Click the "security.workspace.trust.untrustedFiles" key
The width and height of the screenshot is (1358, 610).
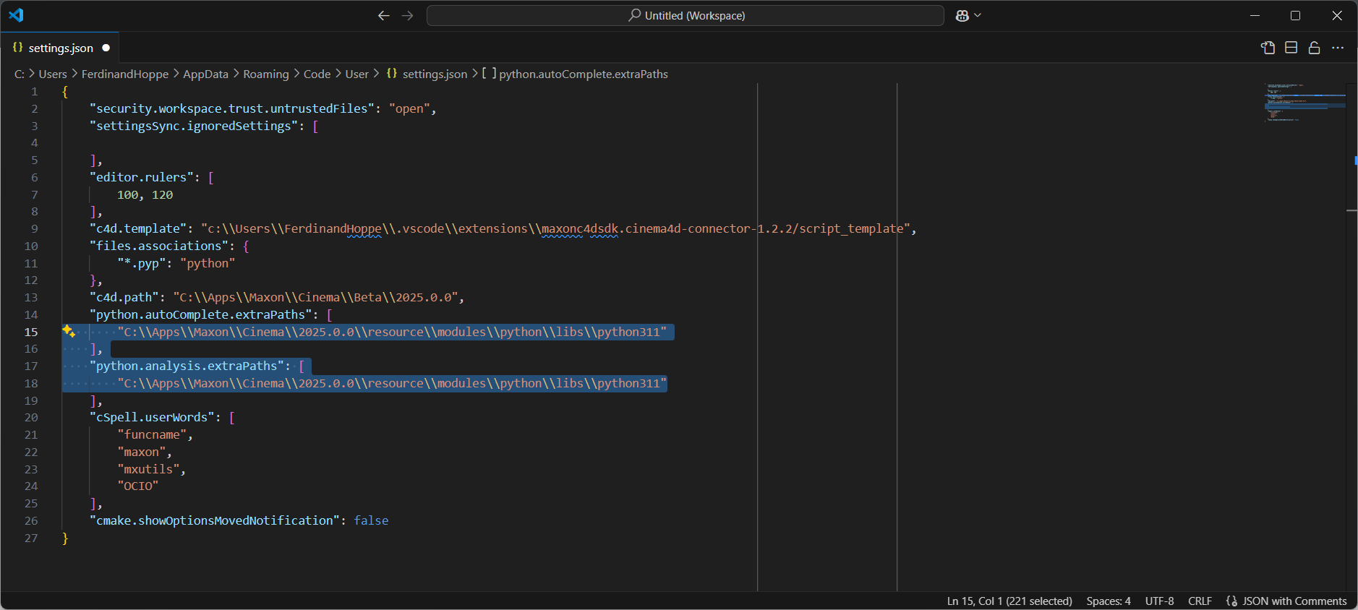(232, 108)
